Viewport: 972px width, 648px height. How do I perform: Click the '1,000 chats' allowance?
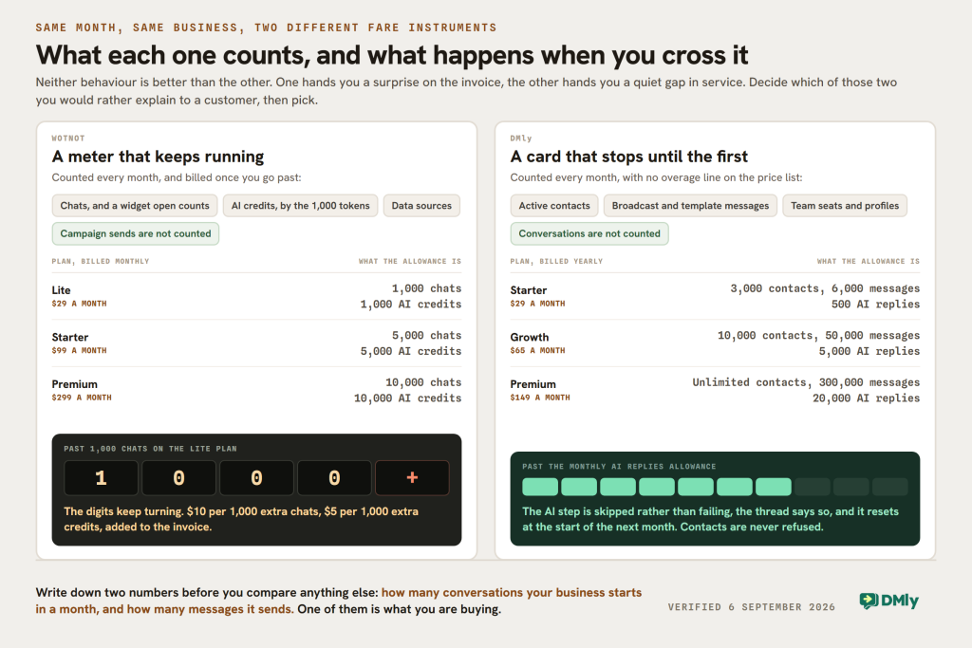(x=426, y=288)
